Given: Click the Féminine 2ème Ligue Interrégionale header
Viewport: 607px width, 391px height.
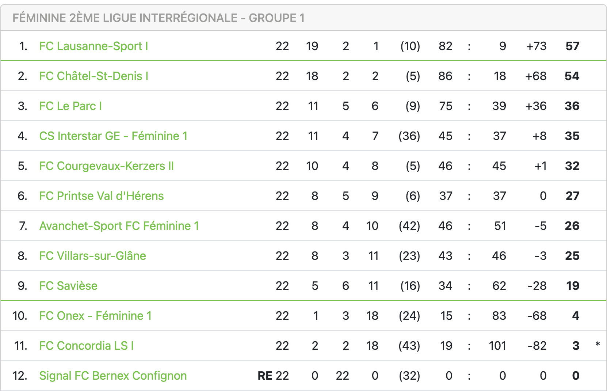Looking at the screenshot, I should 158,18.
